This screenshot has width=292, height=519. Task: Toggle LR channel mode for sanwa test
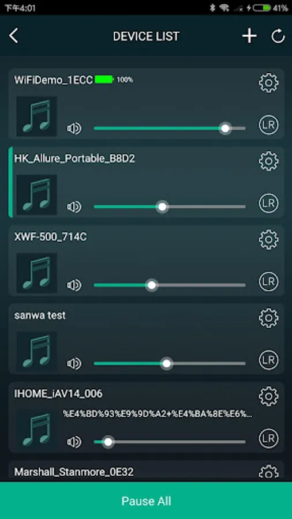pos(268,360)
